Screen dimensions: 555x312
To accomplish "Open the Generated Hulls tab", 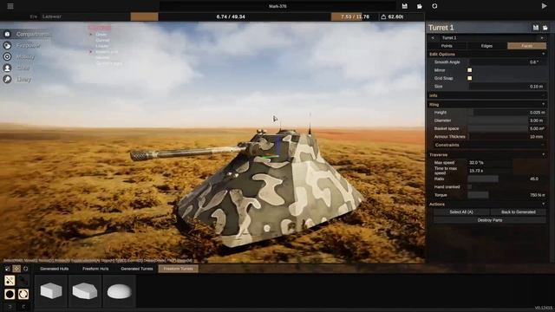I will [54, 269].
